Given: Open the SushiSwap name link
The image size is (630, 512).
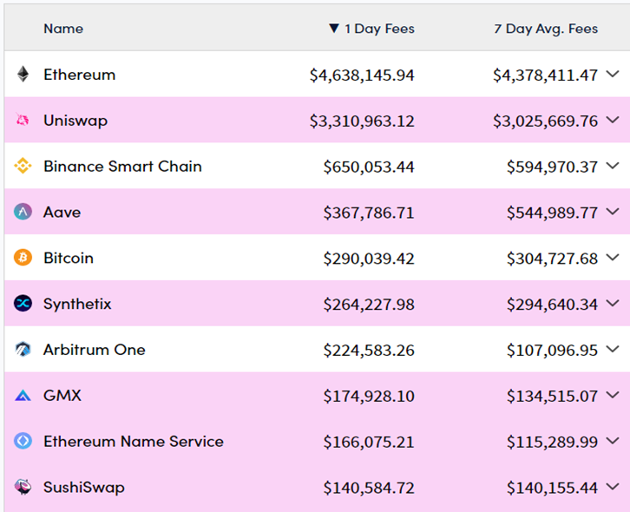Looking at the screenshot, I should (84, 488).
